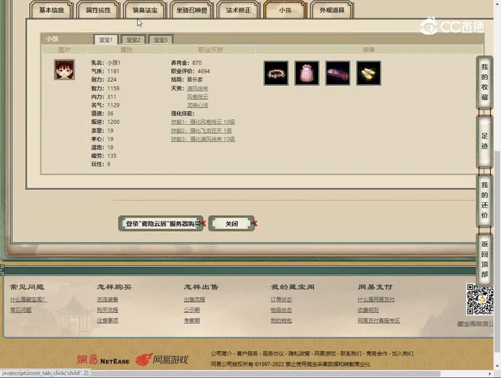Open the 什么是网易支付 link
The height and width of the screenshot is (378, 501).
point(376,299)
